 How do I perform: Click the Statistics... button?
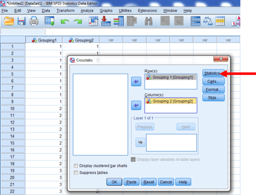pos(214,73)
